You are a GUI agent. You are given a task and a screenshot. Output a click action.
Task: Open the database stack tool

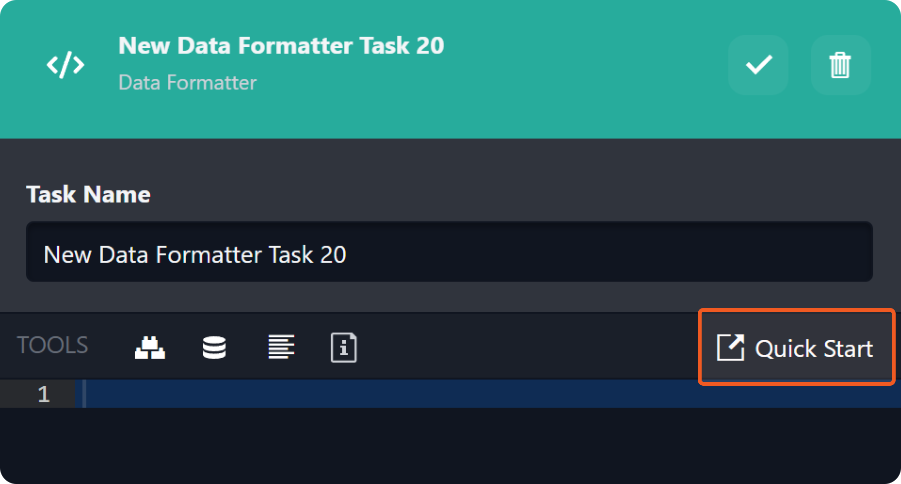tap(214, 347)
